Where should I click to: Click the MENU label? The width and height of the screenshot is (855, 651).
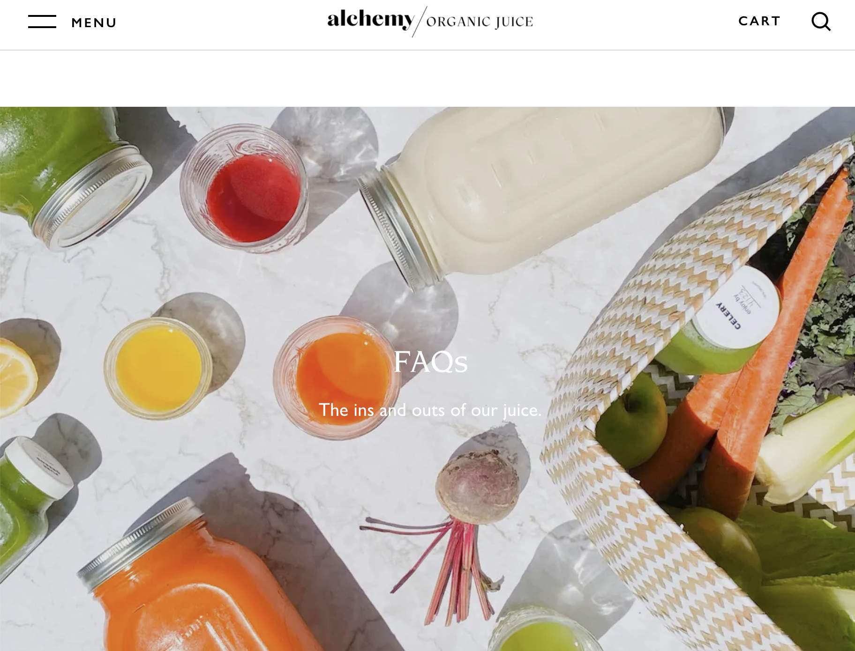94,22
